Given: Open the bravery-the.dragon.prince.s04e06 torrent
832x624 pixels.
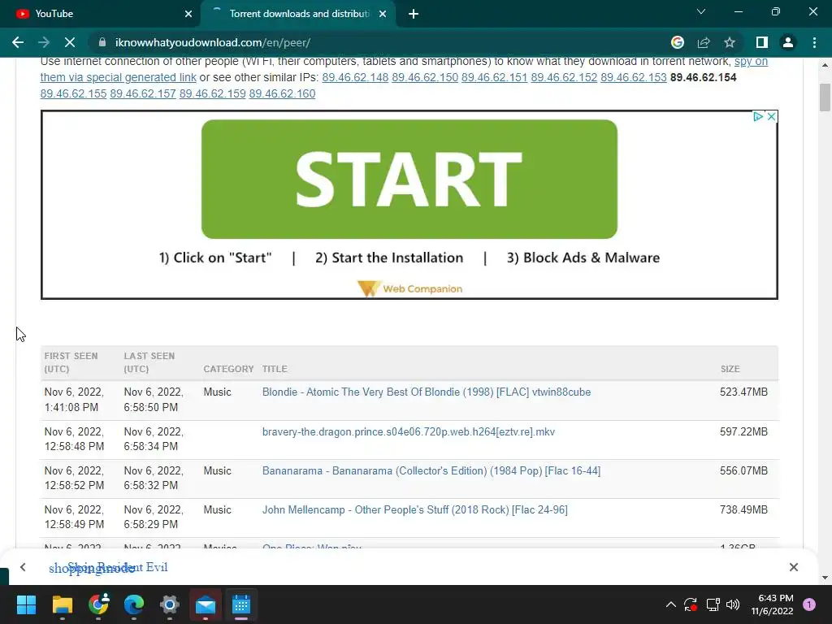Looking at the screenshot, I should (408, 432).
